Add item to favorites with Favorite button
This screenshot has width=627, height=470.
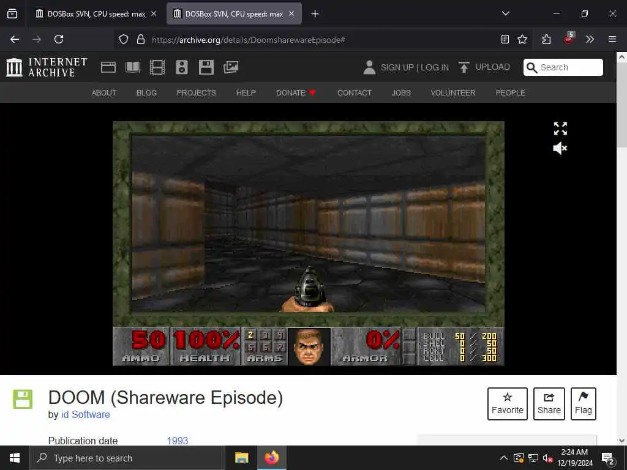[x=508, y=404]
